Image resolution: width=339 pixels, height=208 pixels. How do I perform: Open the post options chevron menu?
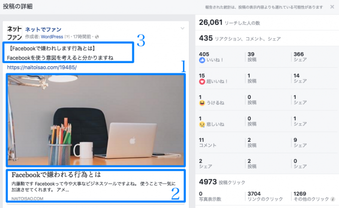pos(182,28)
